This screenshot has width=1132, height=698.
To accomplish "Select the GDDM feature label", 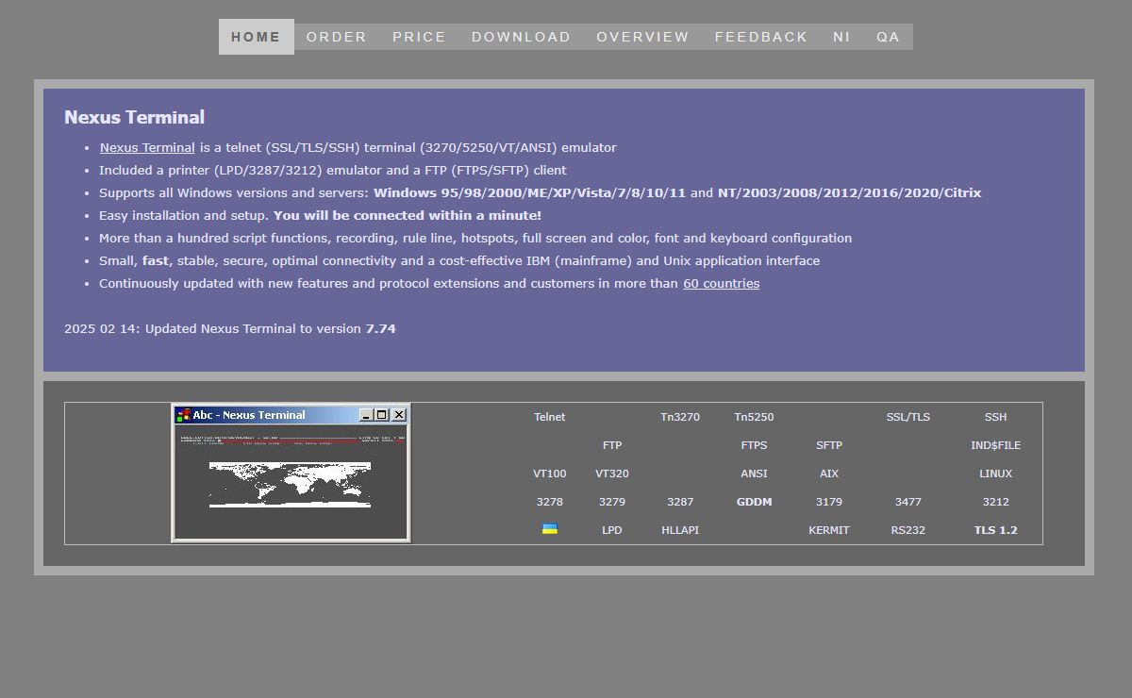I will pyautogui.click(x=754, y=502).
